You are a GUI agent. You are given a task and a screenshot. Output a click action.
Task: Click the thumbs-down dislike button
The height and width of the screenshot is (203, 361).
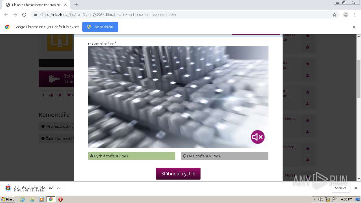(59, 95)
